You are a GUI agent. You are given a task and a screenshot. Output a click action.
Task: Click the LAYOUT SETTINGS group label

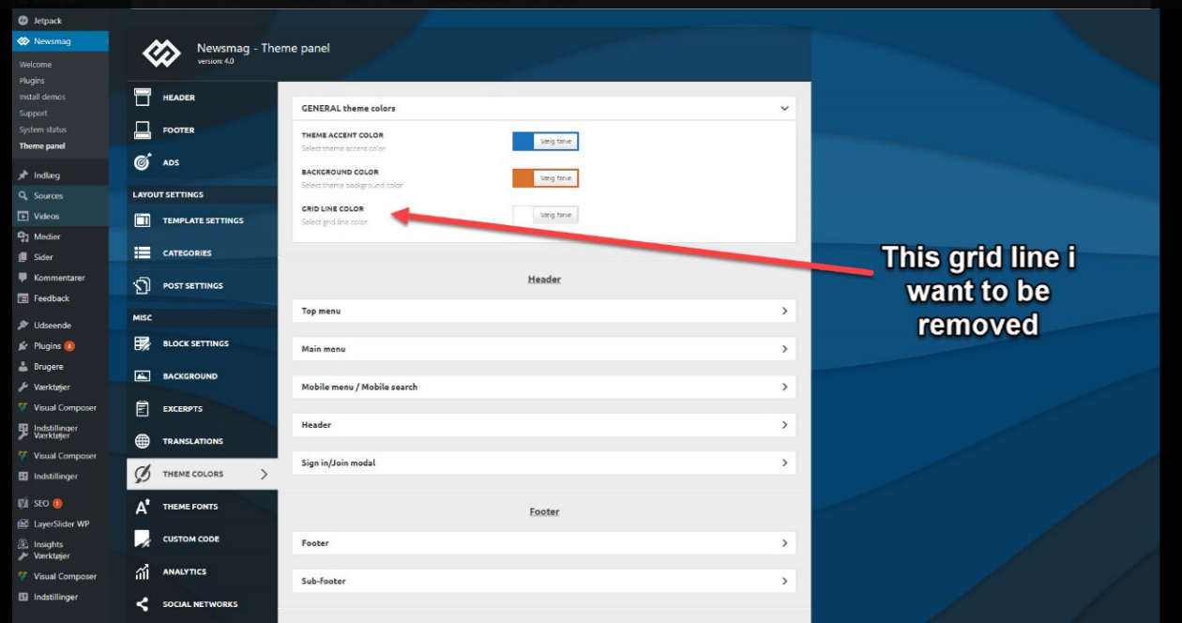click(168, 195)
